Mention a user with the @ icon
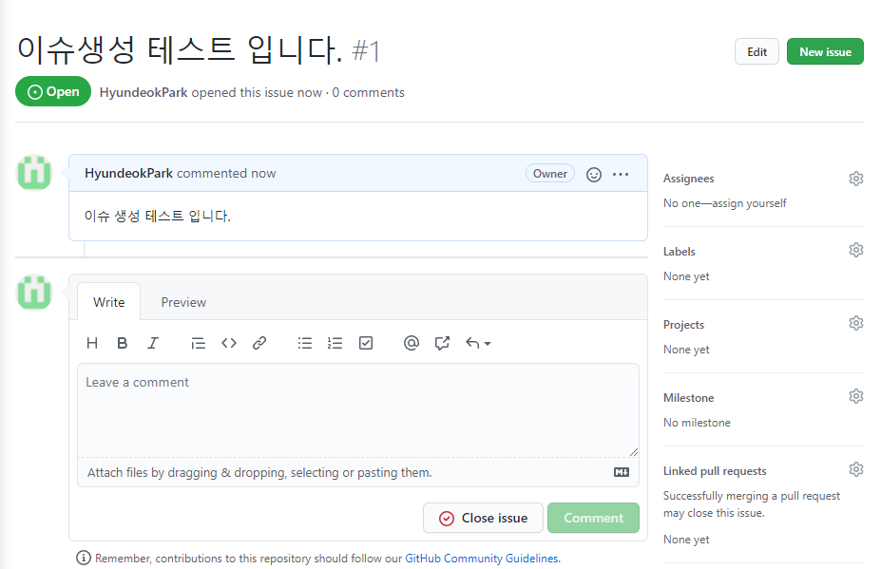 (412, 343)
